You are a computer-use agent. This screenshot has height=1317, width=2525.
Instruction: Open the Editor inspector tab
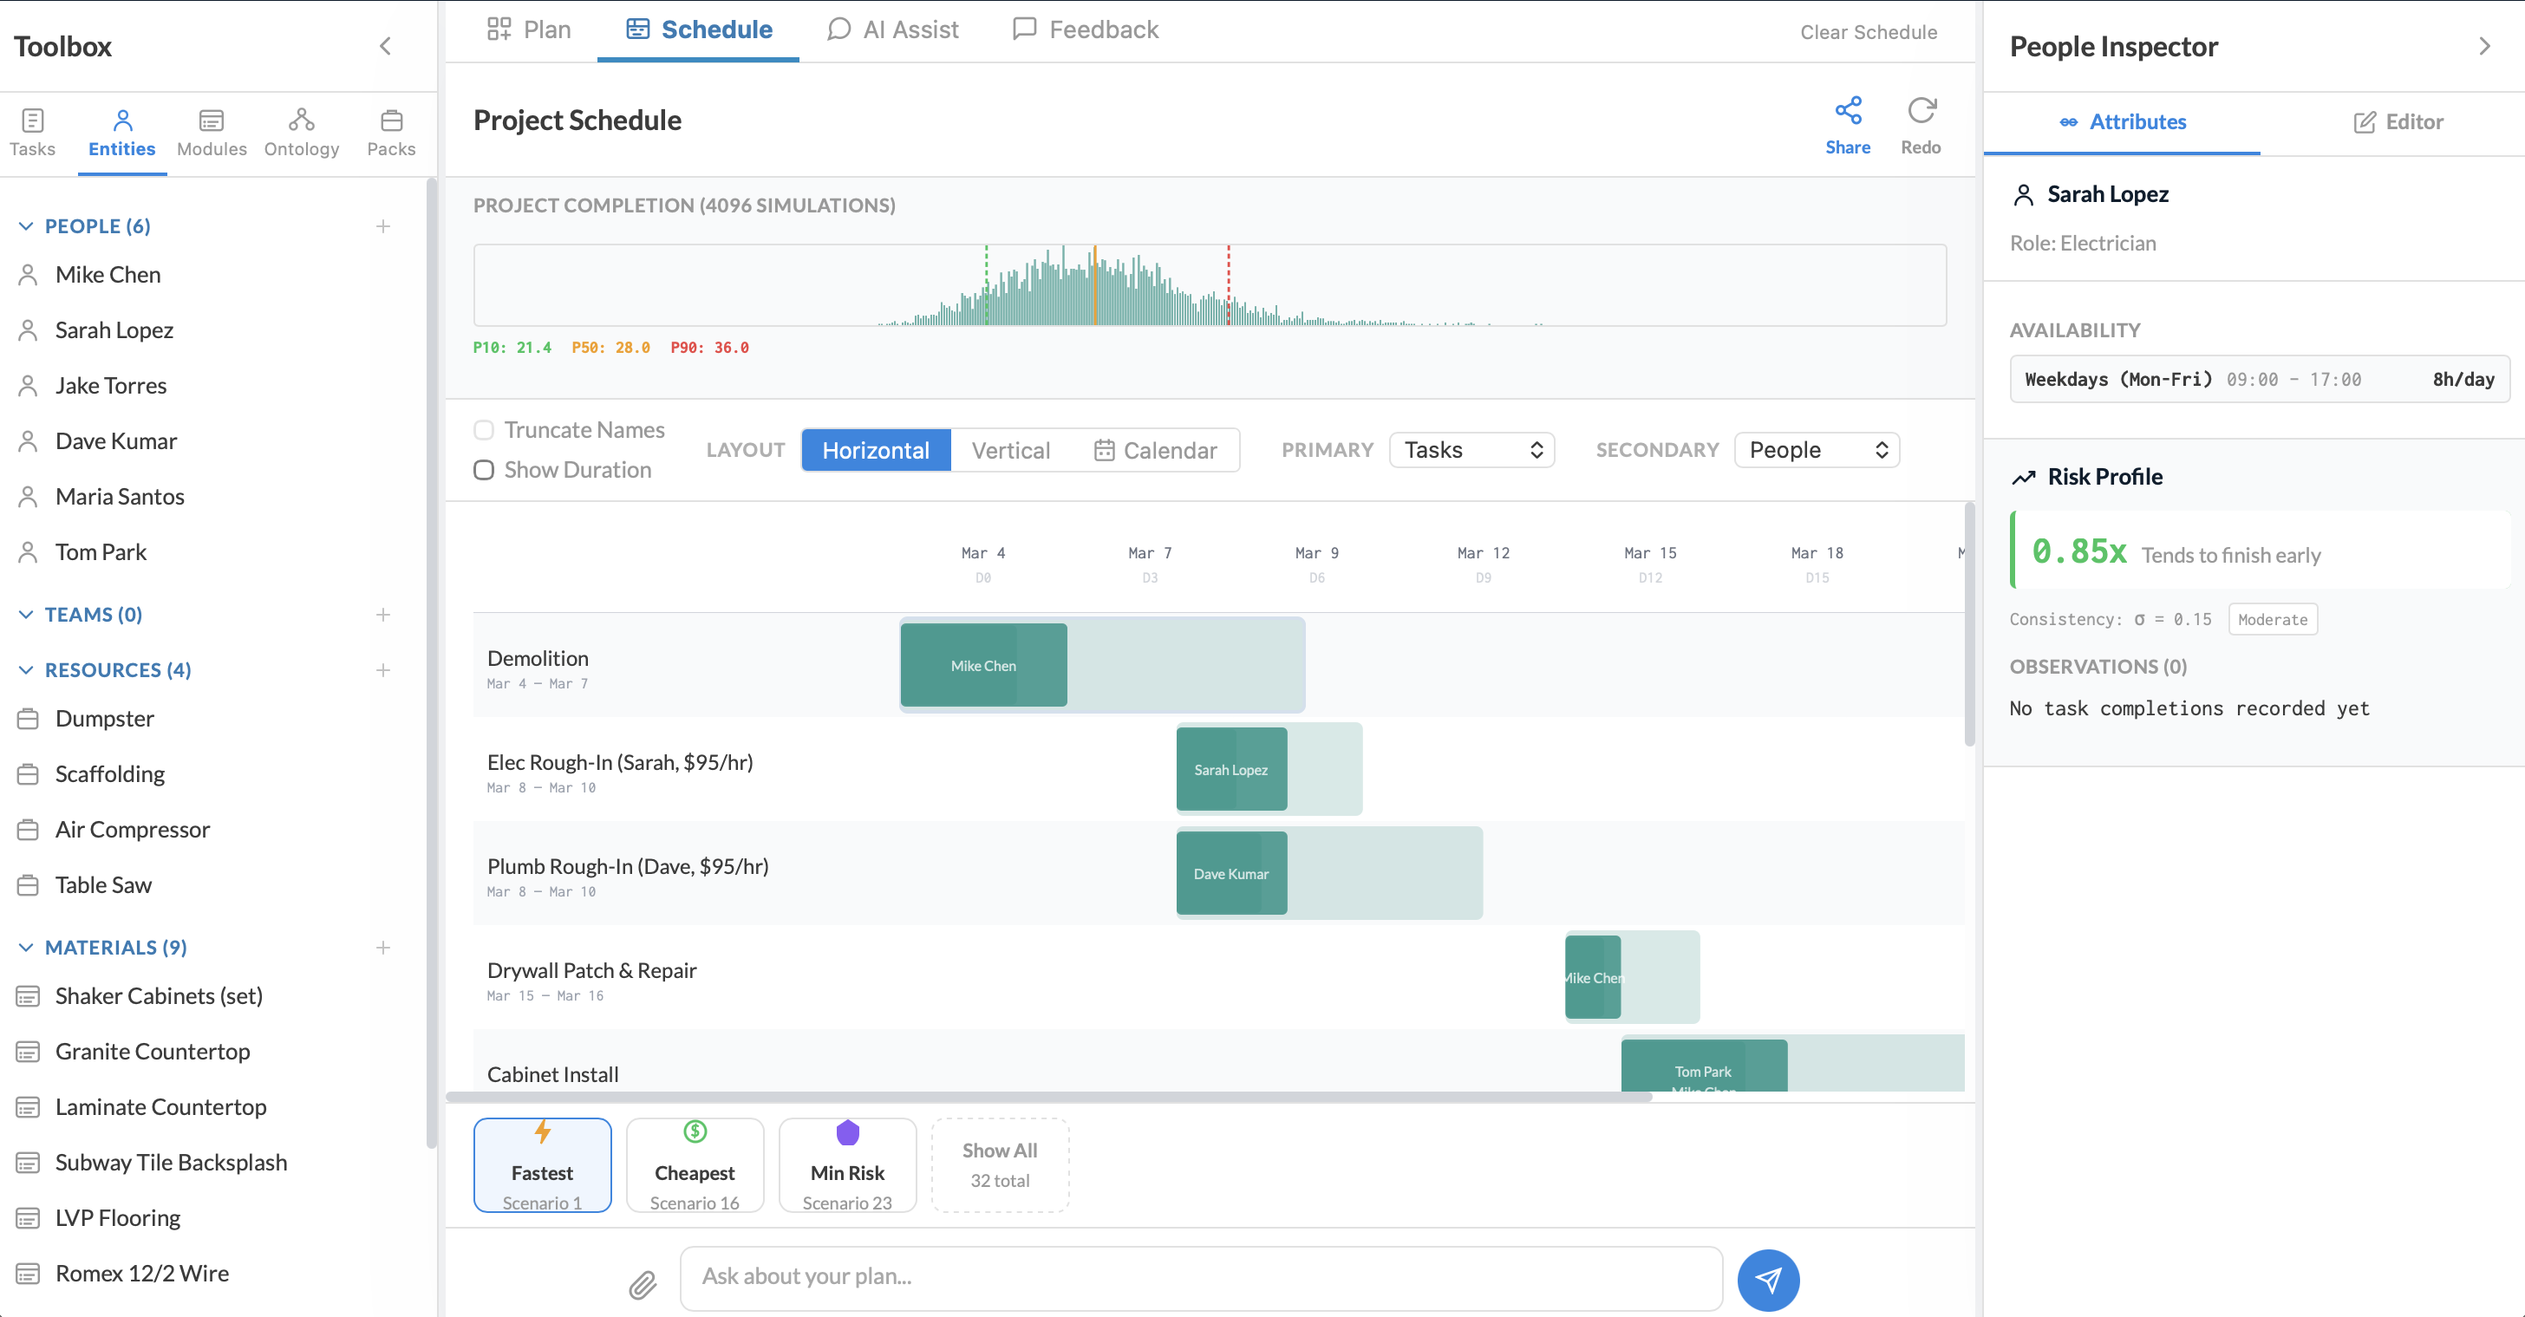pyautogui.click(x=2398, y=122)
